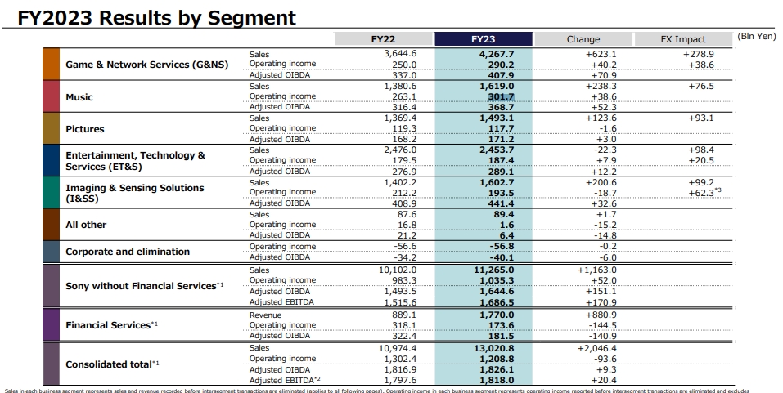Click the FY23 column header
Screen dimensions: 783x393
point(484,38)
